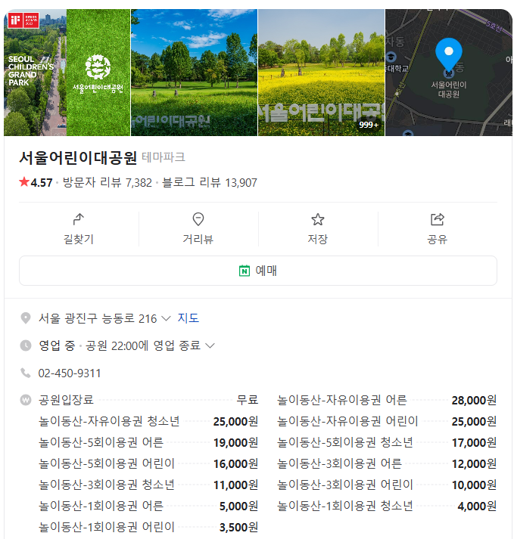The height and width of the screenshot is (539, 514).
Task: Click the 길찾기 label
Action: click(79, 239)
